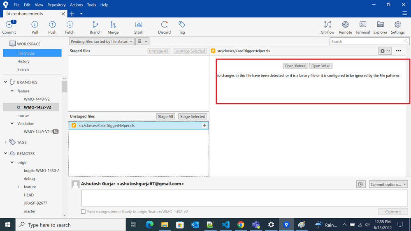Click the Stage Selected button
The height and width of the screenshot is (231, 411).
pyautogui.click(x=193, y=116)
